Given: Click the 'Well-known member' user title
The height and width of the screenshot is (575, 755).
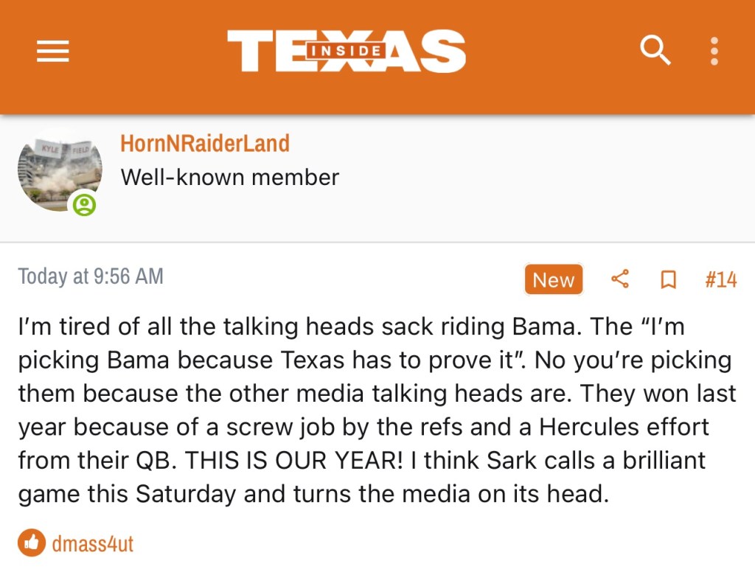Looking at the screenshot, I should [229, 177].
